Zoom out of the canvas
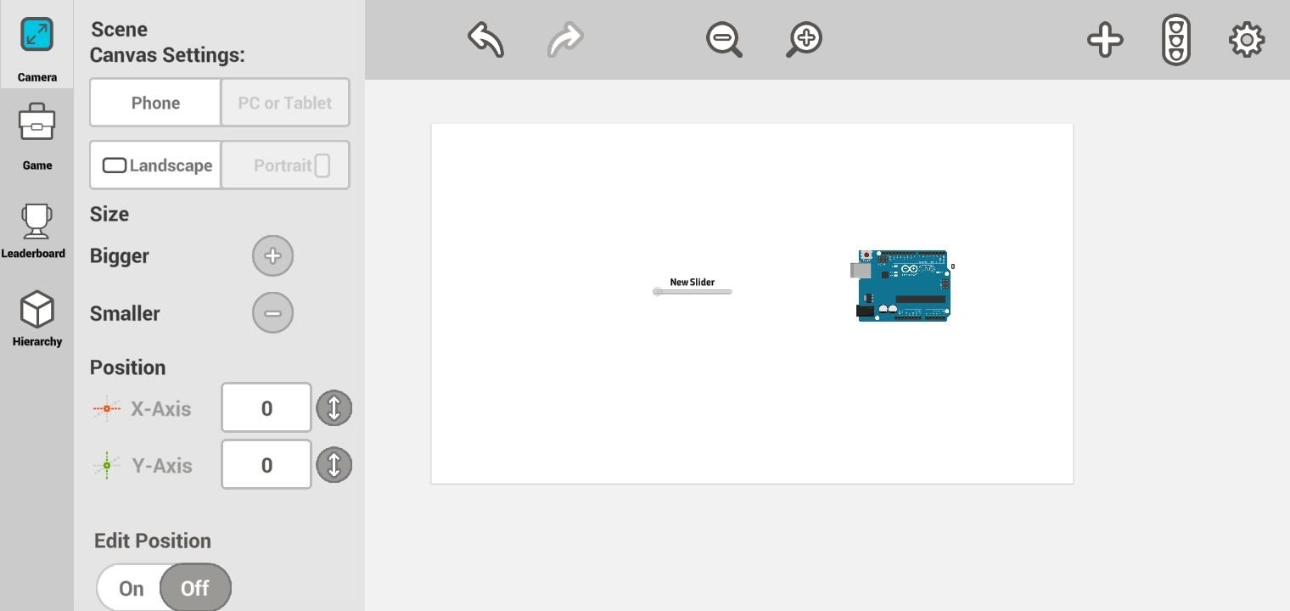The height and width of the screenshot is (611, 1290). click(x=724, y=40)
